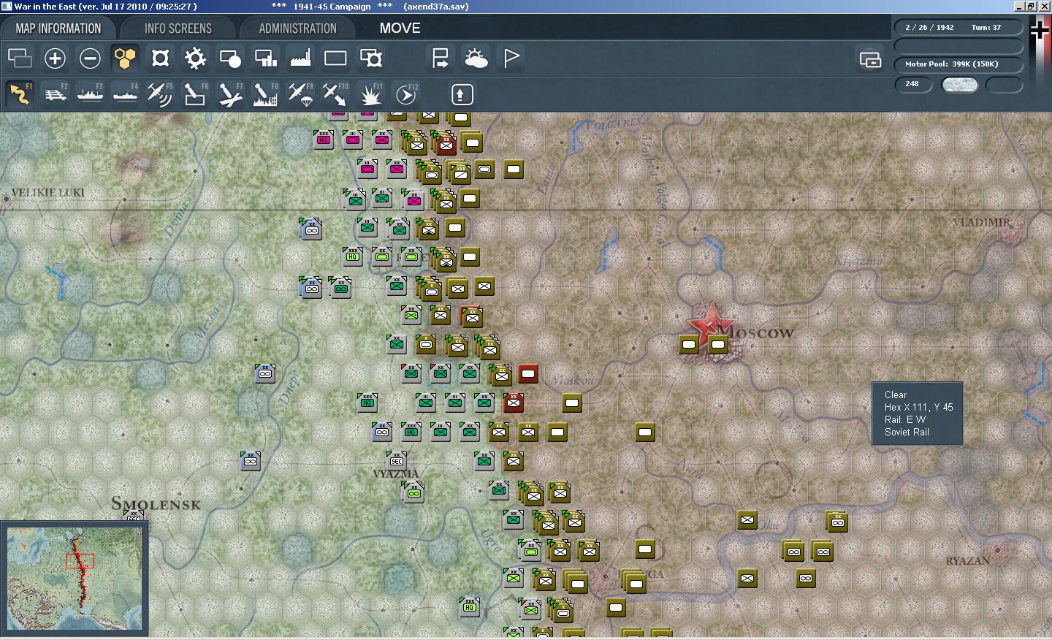Click F12 end turn arrow icon
The height and width of the screenshot is (640, 1052).
pos(405,94)
